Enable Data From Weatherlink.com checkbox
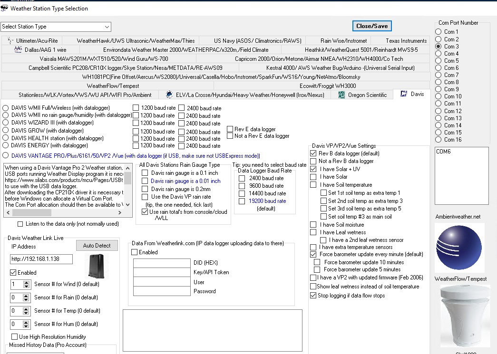The image size is (497, 354). coord(135,252)
